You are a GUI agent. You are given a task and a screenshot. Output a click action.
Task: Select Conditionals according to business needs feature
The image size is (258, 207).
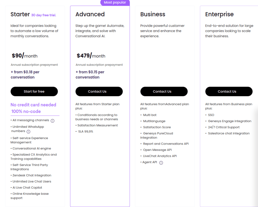pyautogui.click(x=97, y=117)
